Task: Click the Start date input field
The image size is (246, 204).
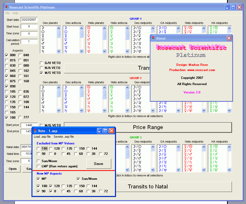Action: pos(29,20)
